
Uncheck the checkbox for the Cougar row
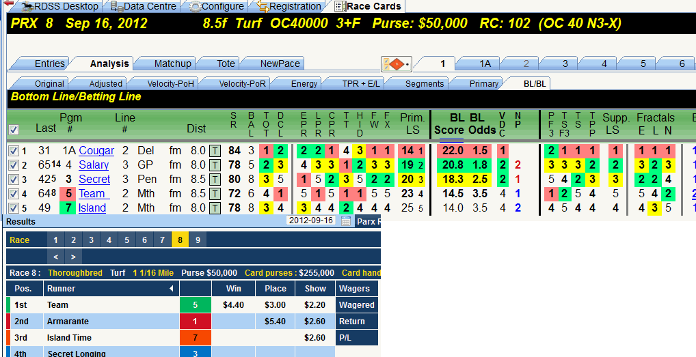click(x=13, y=152)
